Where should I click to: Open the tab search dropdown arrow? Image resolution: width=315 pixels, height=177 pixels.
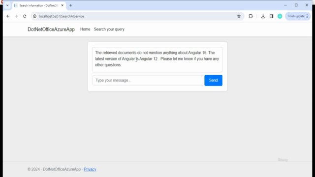pos(7,5)
